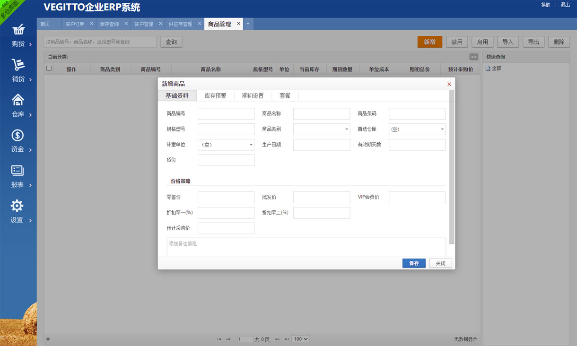
Task: Switch to the 期初设置 tab
Action: (x=253, y=96)
